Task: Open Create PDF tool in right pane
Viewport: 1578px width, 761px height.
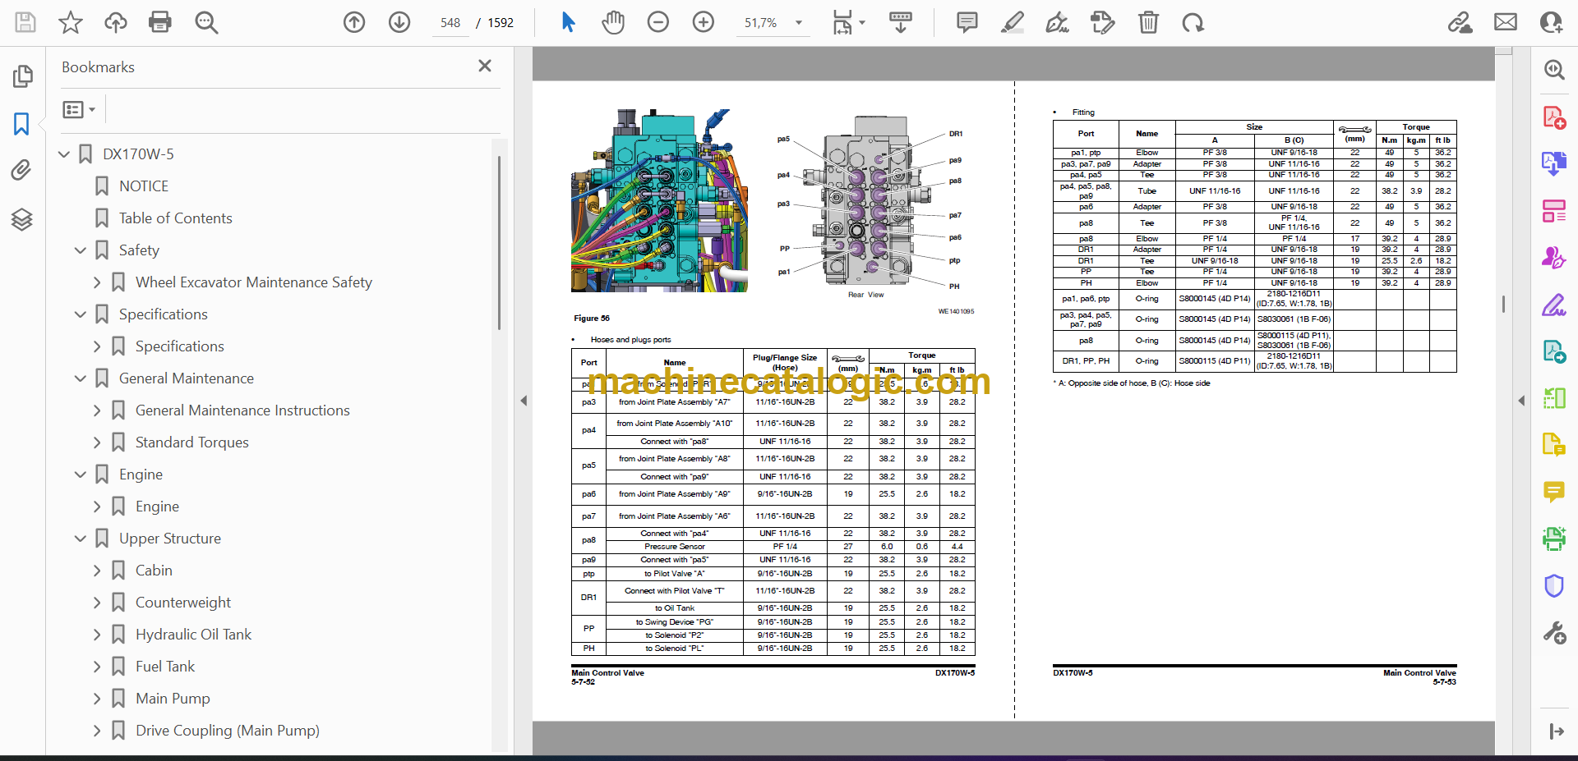Action: [x=1553, y=118]
